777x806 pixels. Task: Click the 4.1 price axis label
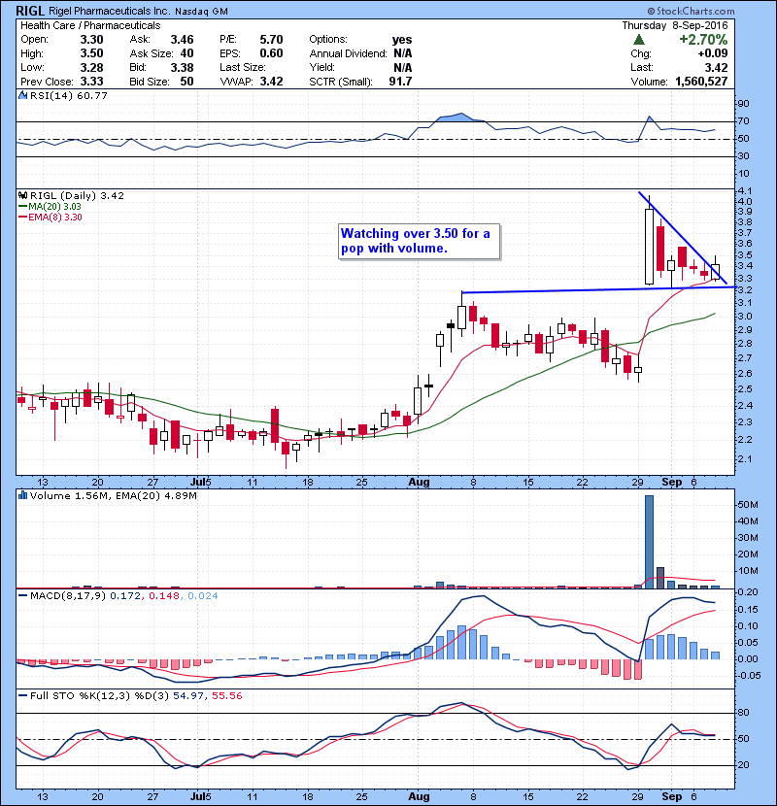744,190
